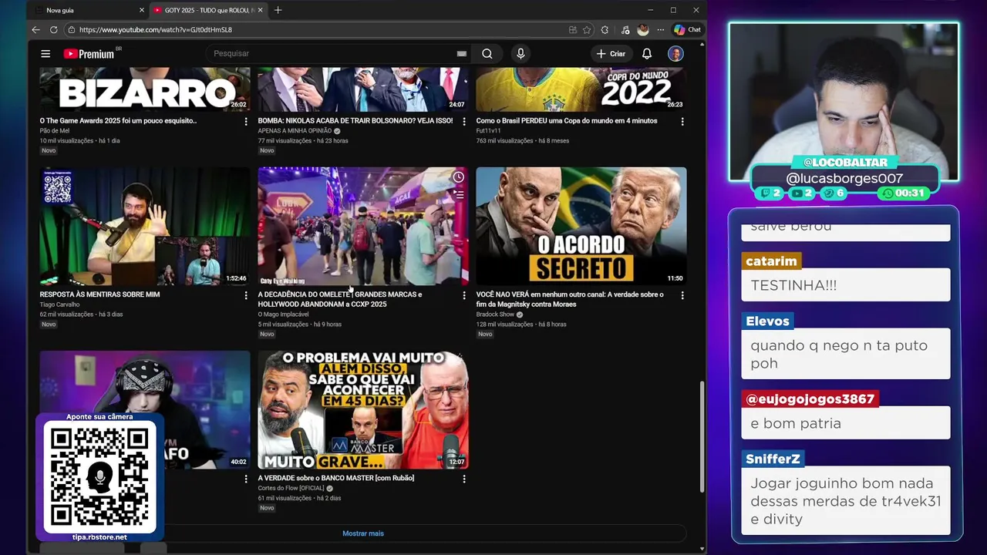Image resolution: width=987 pixels, height=555 pixels.
Task: Select the catarim chat username
Action: pos(771,261)
